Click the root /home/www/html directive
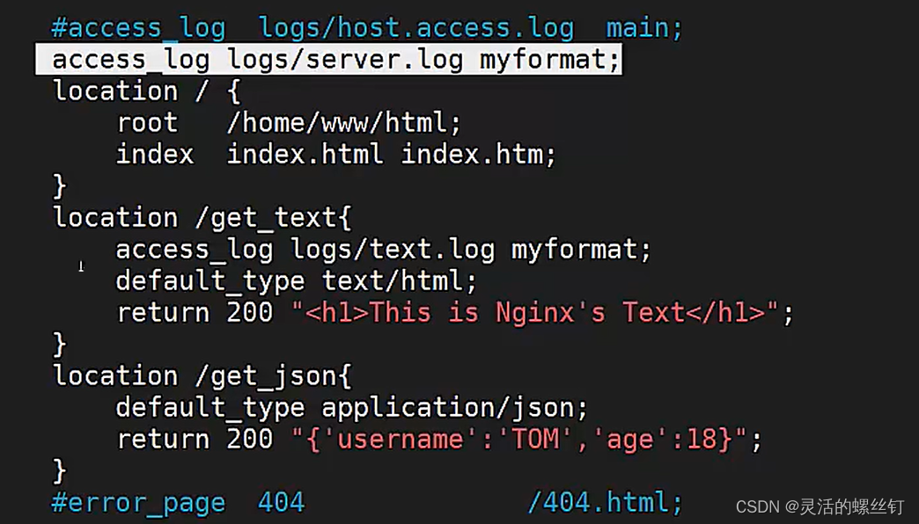This screenshot has height=524, width=919. 286,122
